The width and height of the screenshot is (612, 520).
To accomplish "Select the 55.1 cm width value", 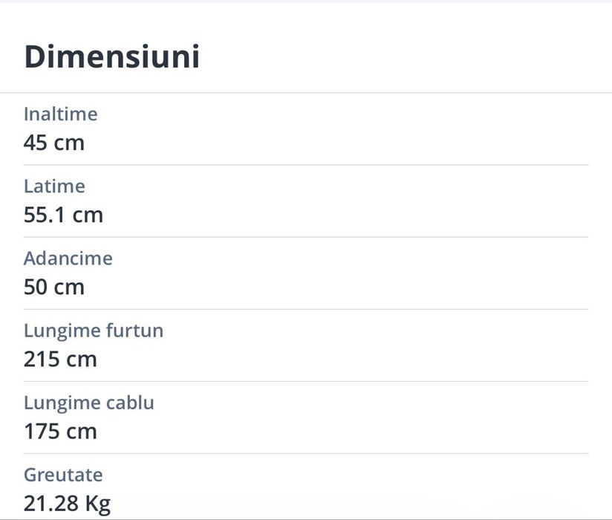I will [63, 215].
